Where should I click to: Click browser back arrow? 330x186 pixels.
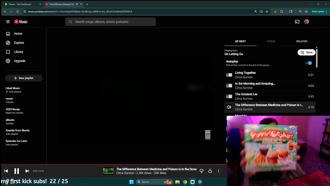click(x=5, y=11)
